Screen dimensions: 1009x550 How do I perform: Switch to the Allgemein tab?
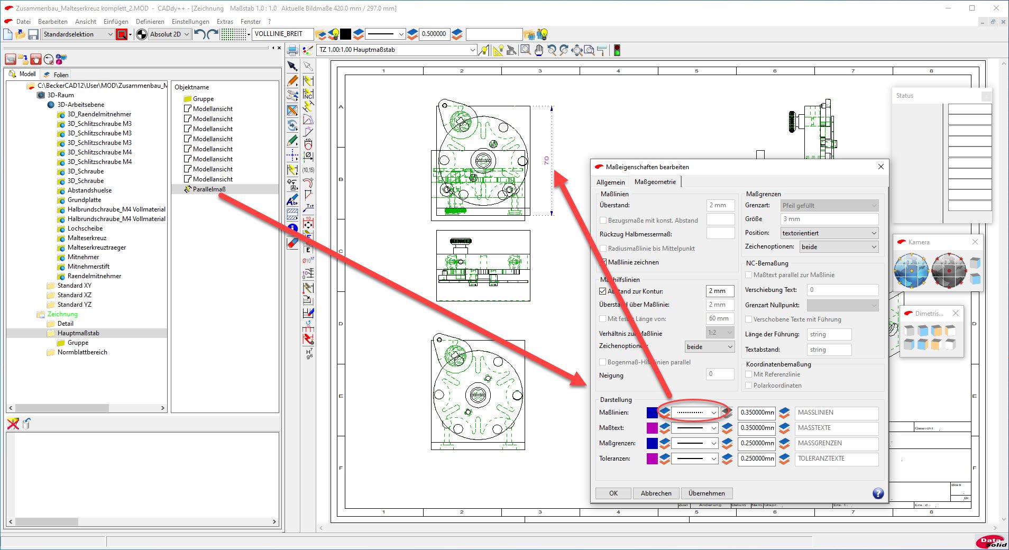[x=611, y=182]
